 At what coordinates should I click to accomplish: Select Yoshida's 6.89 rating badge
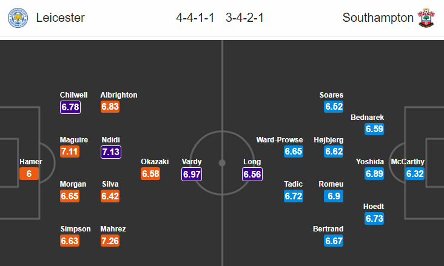pos(374,174)
